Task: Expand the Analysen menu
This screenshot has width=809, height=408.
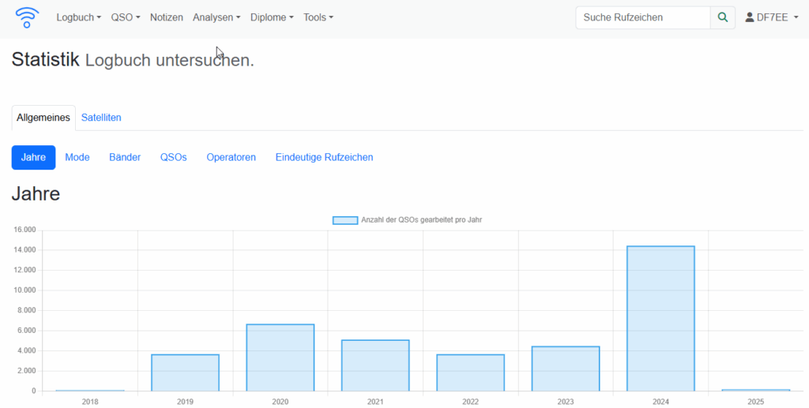Action: point(216,17)
